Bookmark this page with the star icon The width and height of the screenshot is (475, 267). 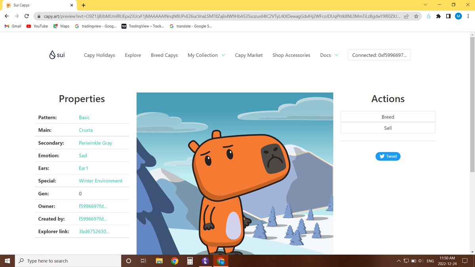(x=416, y=16)
